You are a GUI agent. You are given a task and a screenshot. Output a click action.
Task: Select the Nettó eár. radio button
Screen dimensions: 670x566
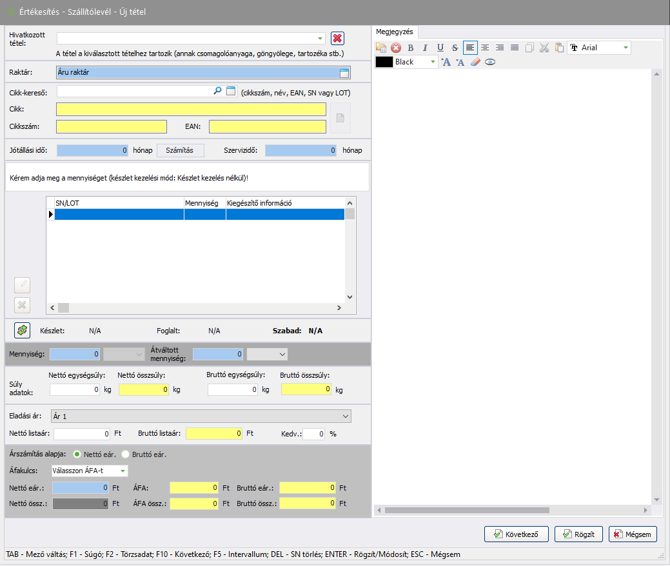pos(77,454)
